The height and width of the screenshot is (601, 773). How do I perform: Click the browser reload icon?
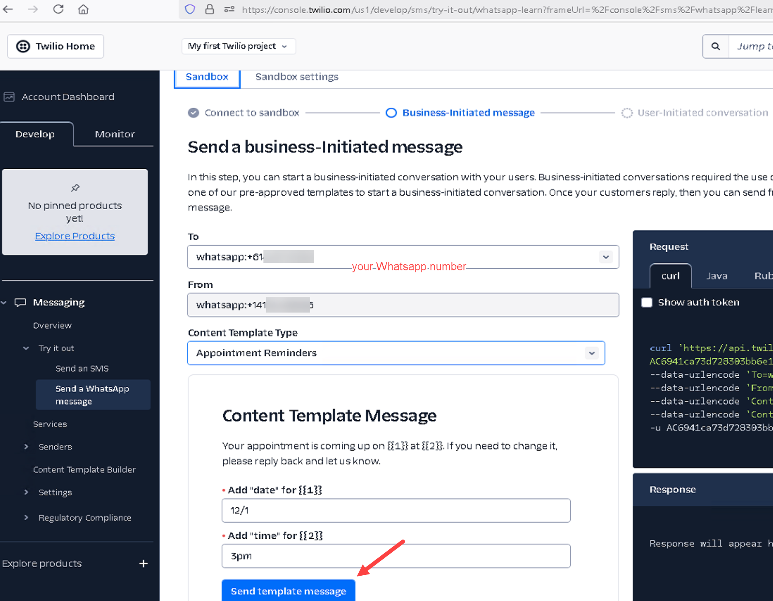tap(58, 9)
